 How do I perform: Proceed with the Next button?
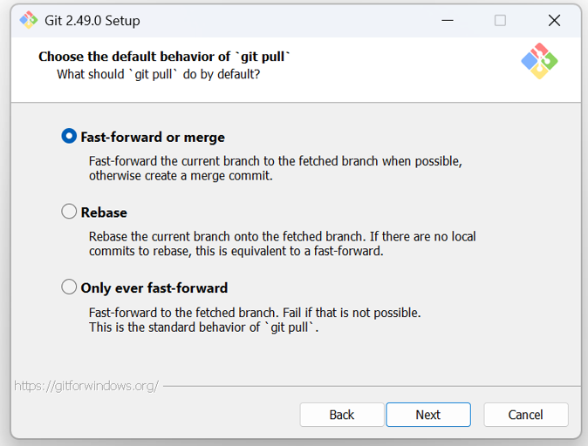tap(428, 415)
